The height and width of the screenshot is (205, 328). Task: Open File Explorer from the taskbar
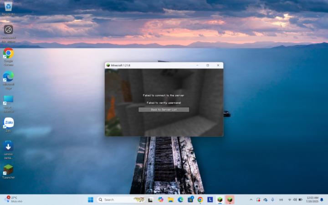point(170,200)
